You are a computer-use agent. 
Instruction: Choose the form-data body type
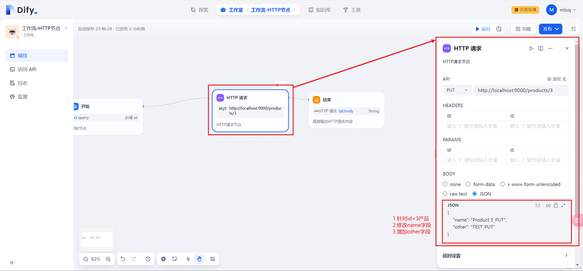(469, 184)
